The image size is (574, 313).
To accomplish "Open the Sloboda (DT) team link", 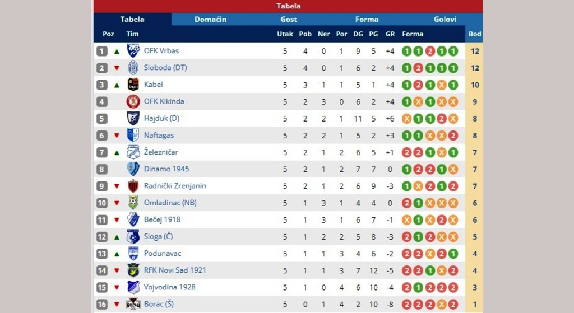I will point(165,68).
